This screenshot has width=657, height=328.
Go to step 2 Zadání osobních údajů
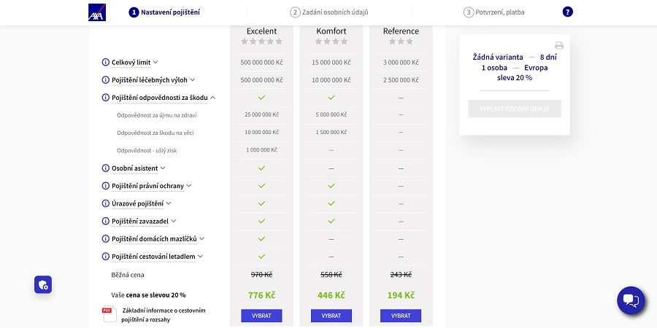329,12
